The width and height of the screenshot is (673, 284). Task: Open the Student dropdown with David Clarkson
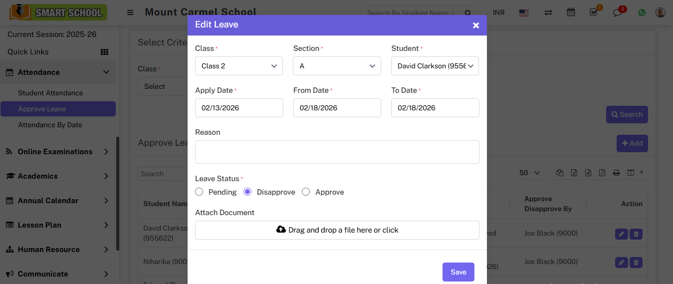(x=435, y=66)
